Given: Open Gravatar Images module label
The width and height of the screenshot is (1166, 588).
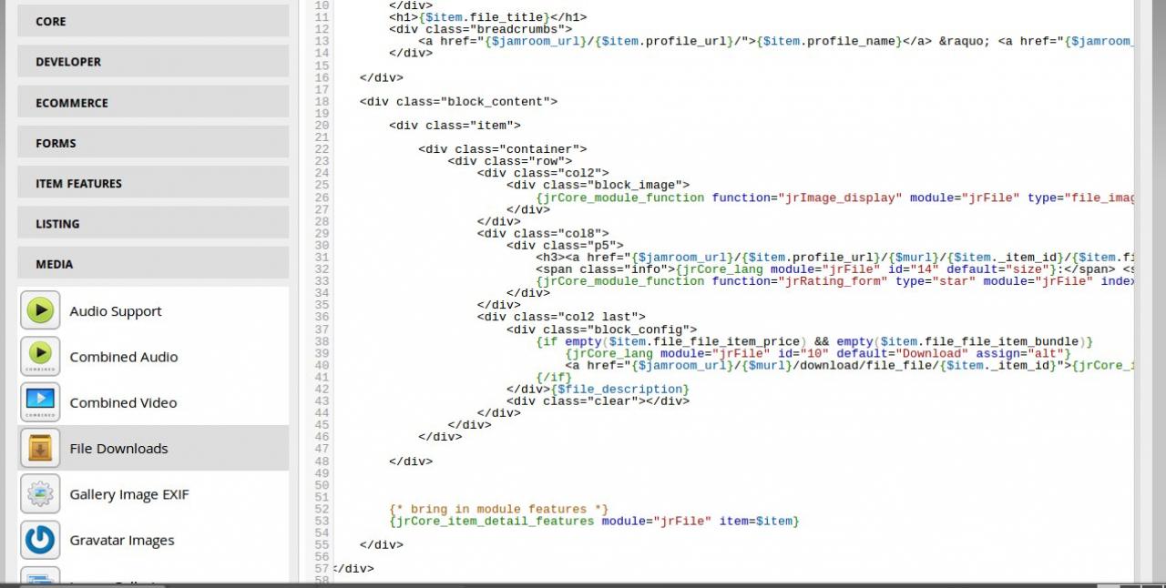Looking at the screenshot, I should [122, 540].
